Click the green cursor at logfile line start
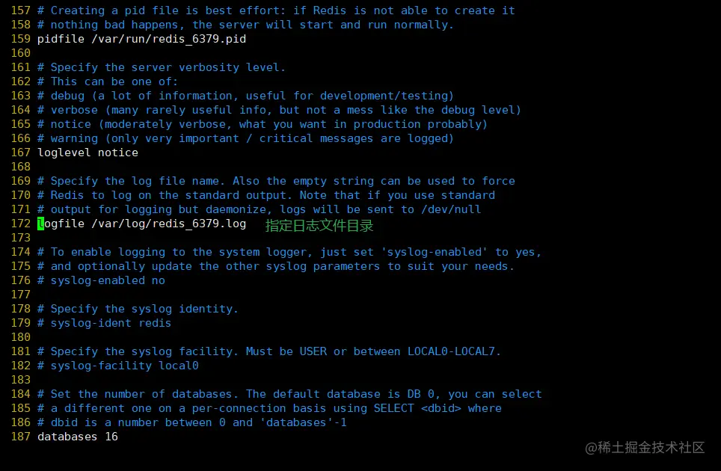This screenshot has width=721, height=471. pyautogui.click(x=41, y=224)
